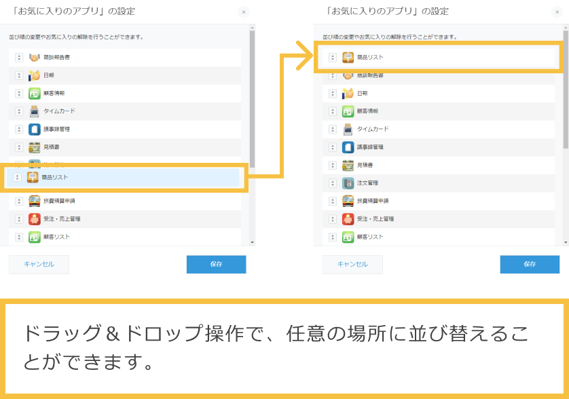Click the 旅費精算申請 travel expense app icon
The height and width of the screenshot is (399, 569).
pos(347,201)
